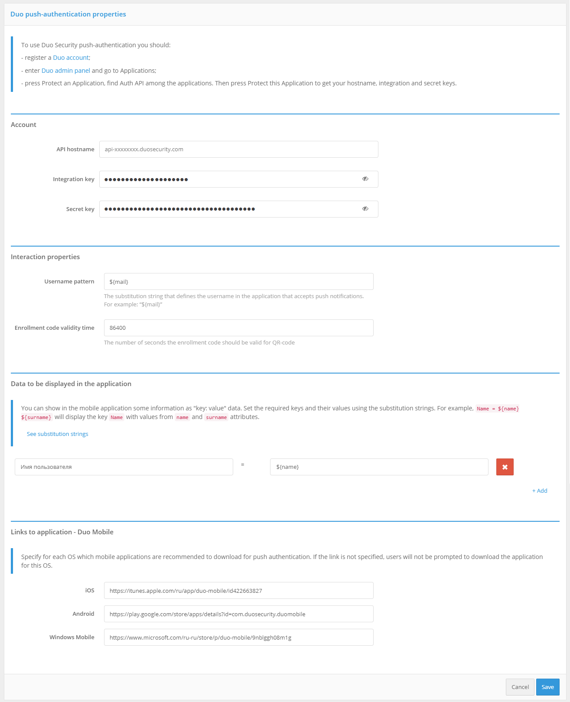This screenshot has height=702, width=570.
Task: Select the Interaction properties heading
Action: click(45, 257)
